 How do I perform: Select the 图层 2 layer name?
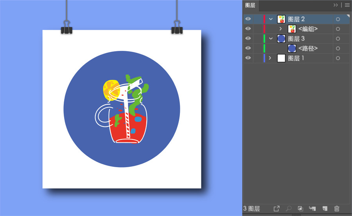click(296, 19)
